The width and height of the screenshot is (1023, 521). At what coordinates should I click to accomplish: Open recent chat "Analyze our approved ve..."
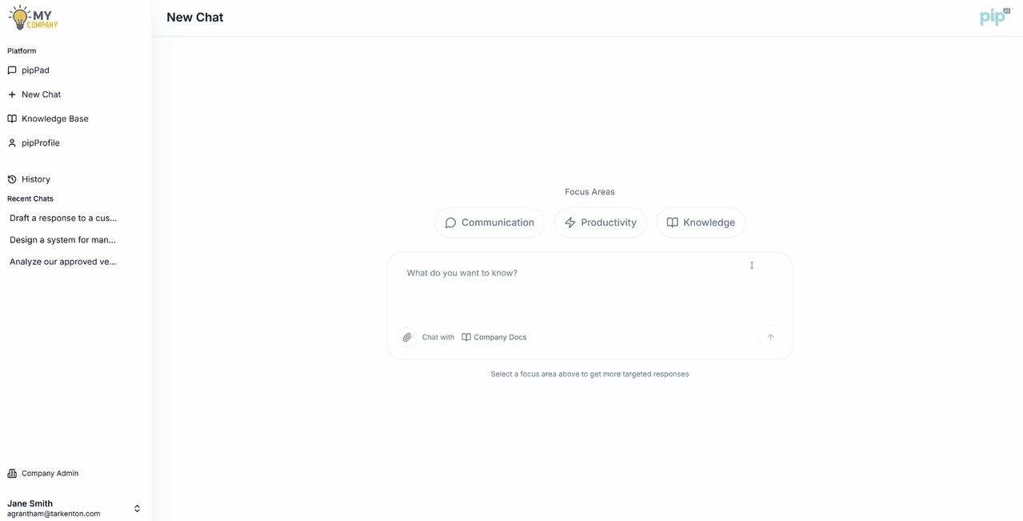[63, 262]
